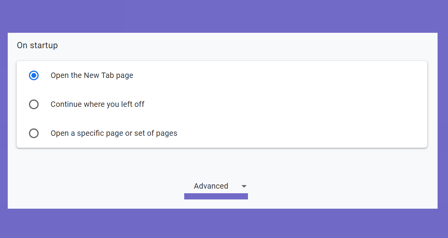
Task: Click the blue filled dot of the selected radio
Action: point(34,75)
